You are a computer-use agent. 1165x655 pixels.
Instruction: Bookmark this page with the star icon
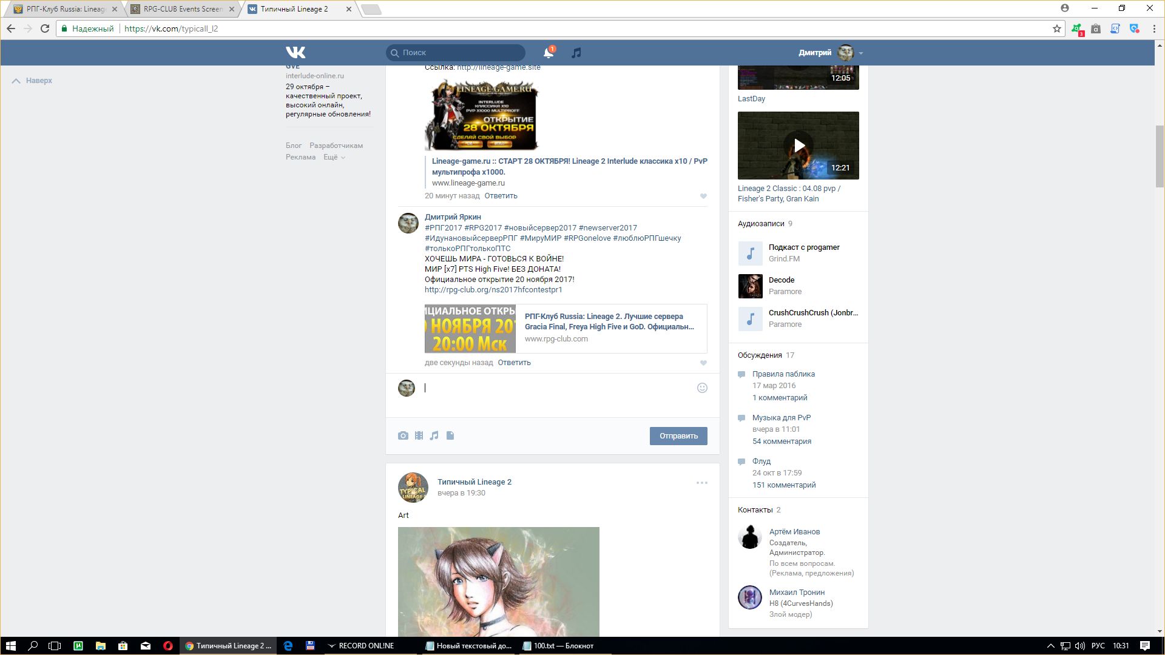click(x=1057, y=29)
